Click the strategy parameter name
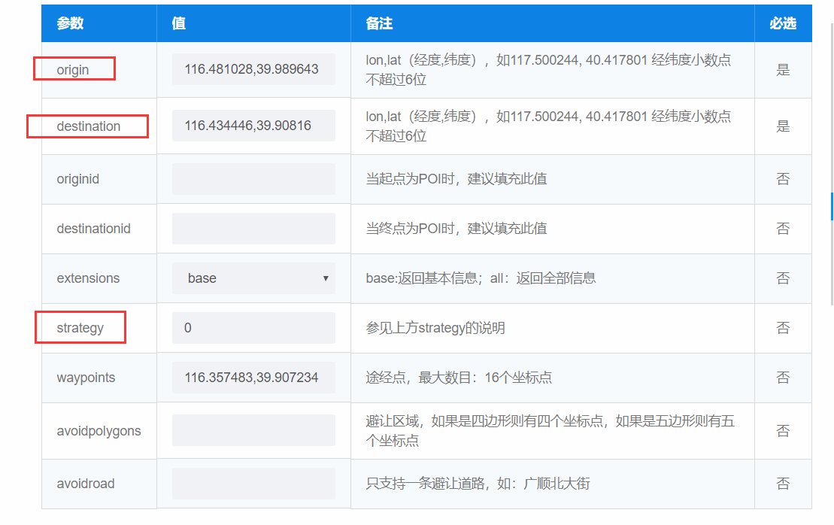 pyautogui.click(x=80, y=328)
